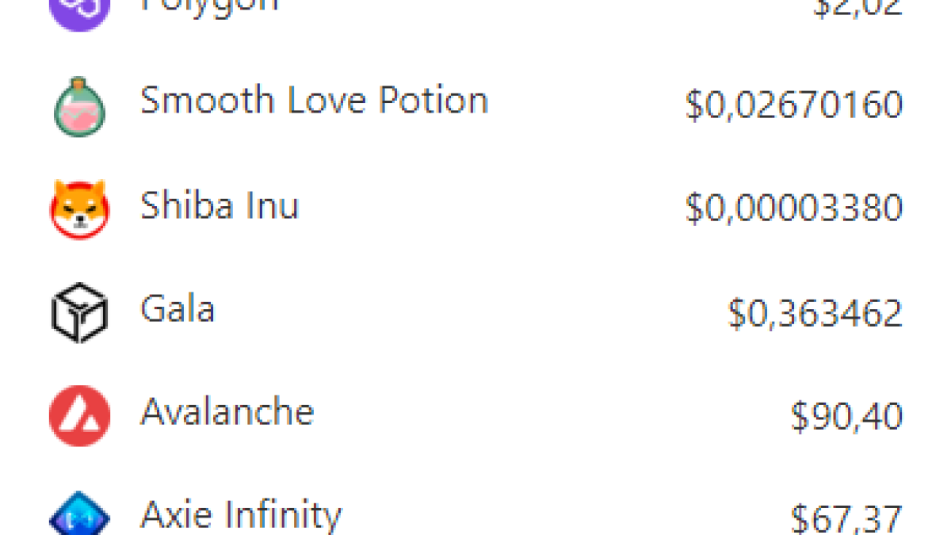Viewport: 951px width, 535px height.
Task: Click the purple Polygon logo icon
Action: (78, 10)
